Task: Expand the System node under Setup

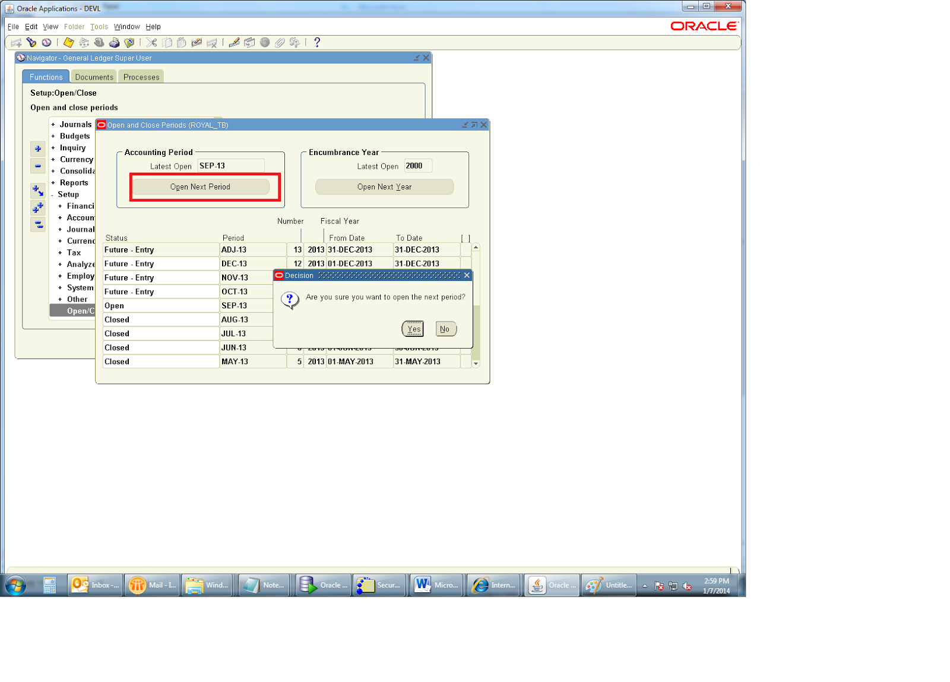Action: coord(60,288)
